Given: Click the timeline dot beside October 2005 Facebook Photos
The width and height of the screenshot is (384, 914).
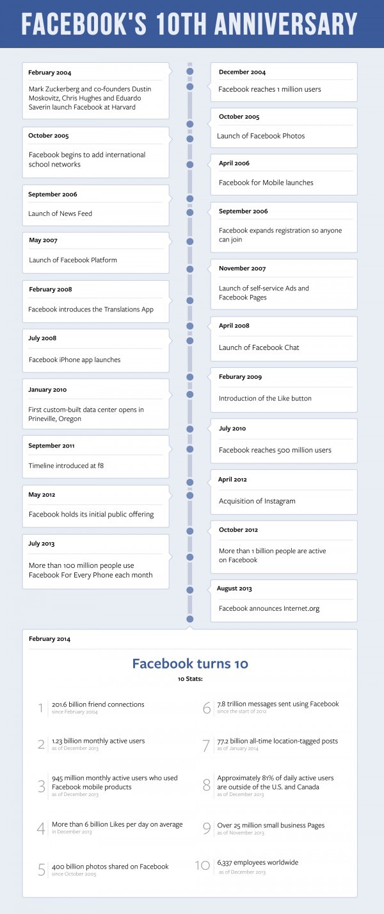Looking at the screenshot, I should (189, 124).
